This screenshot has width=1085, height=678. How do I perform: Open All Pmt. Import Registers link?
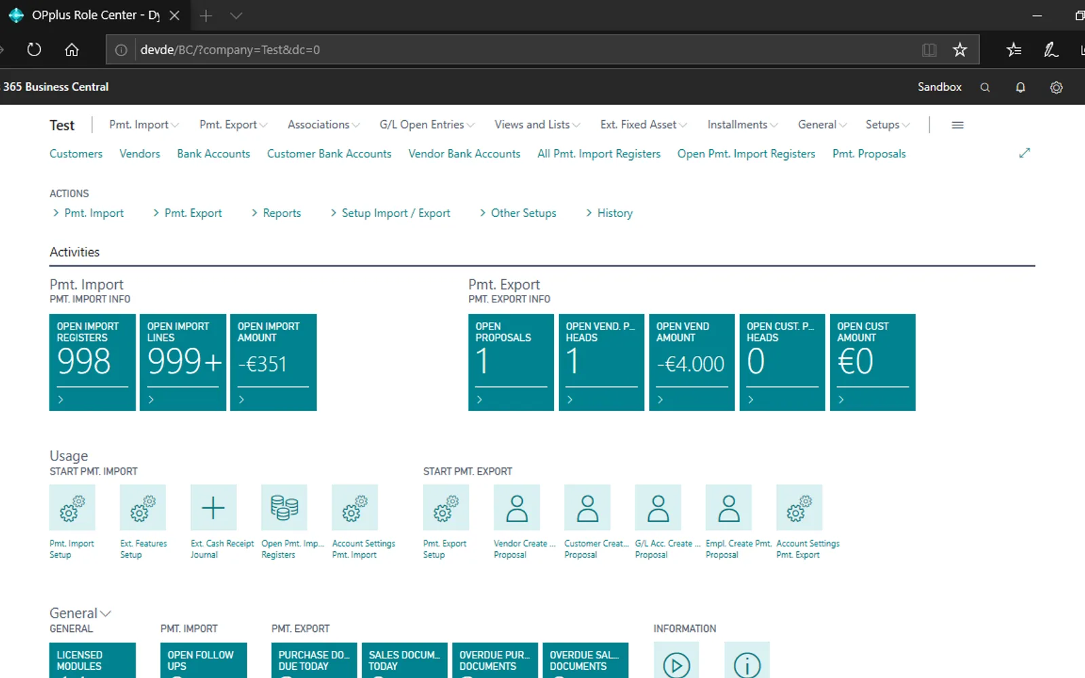599,154
